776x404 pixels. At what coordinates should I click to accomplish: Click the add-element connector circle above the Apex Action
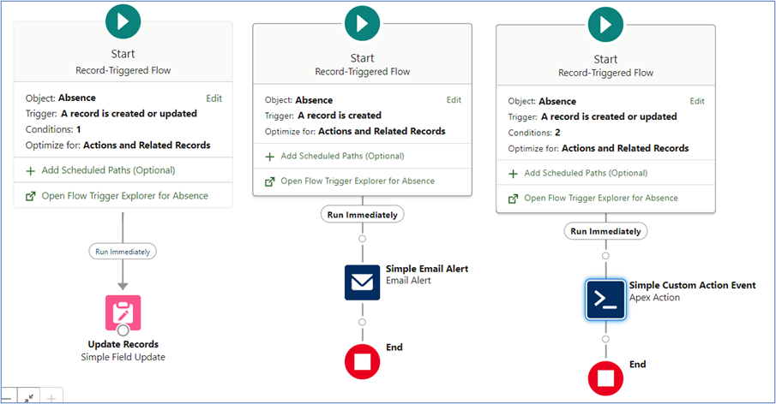click(x=606, y=255)
